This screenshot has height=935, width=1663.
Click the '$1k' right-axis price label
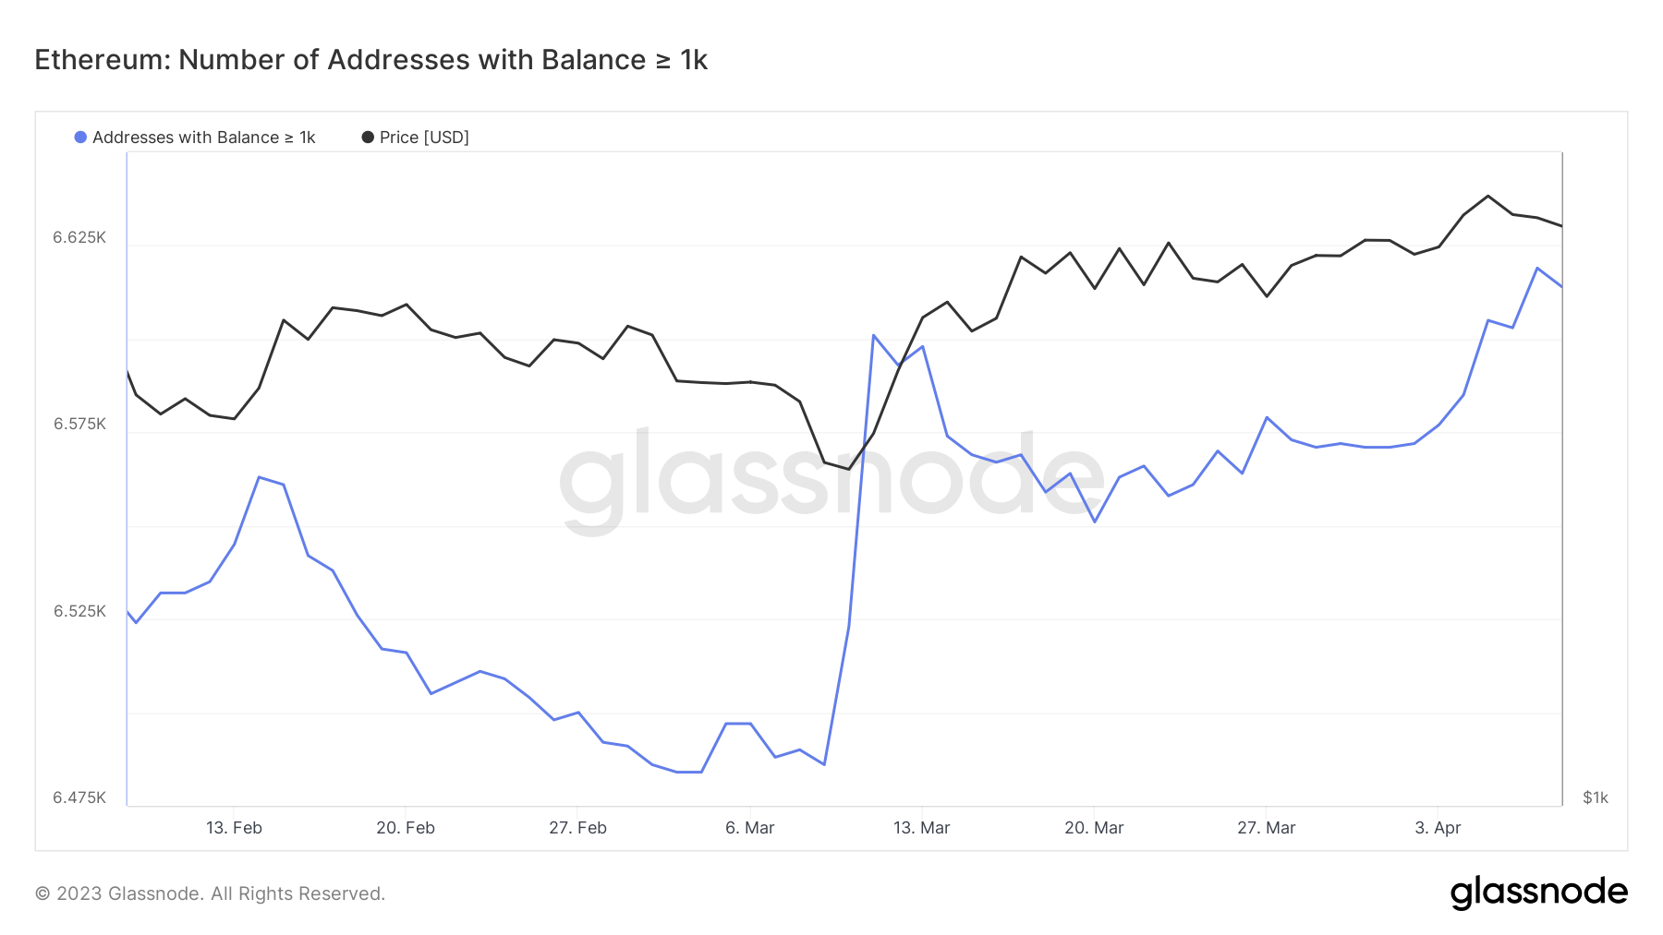coord(1595,797)
